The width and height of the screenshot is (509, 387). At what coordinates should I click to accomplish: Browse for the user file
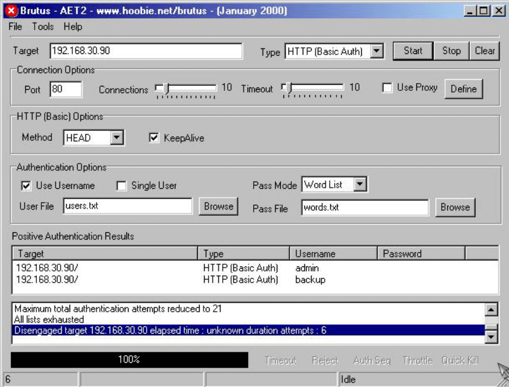tap(218, 206)
